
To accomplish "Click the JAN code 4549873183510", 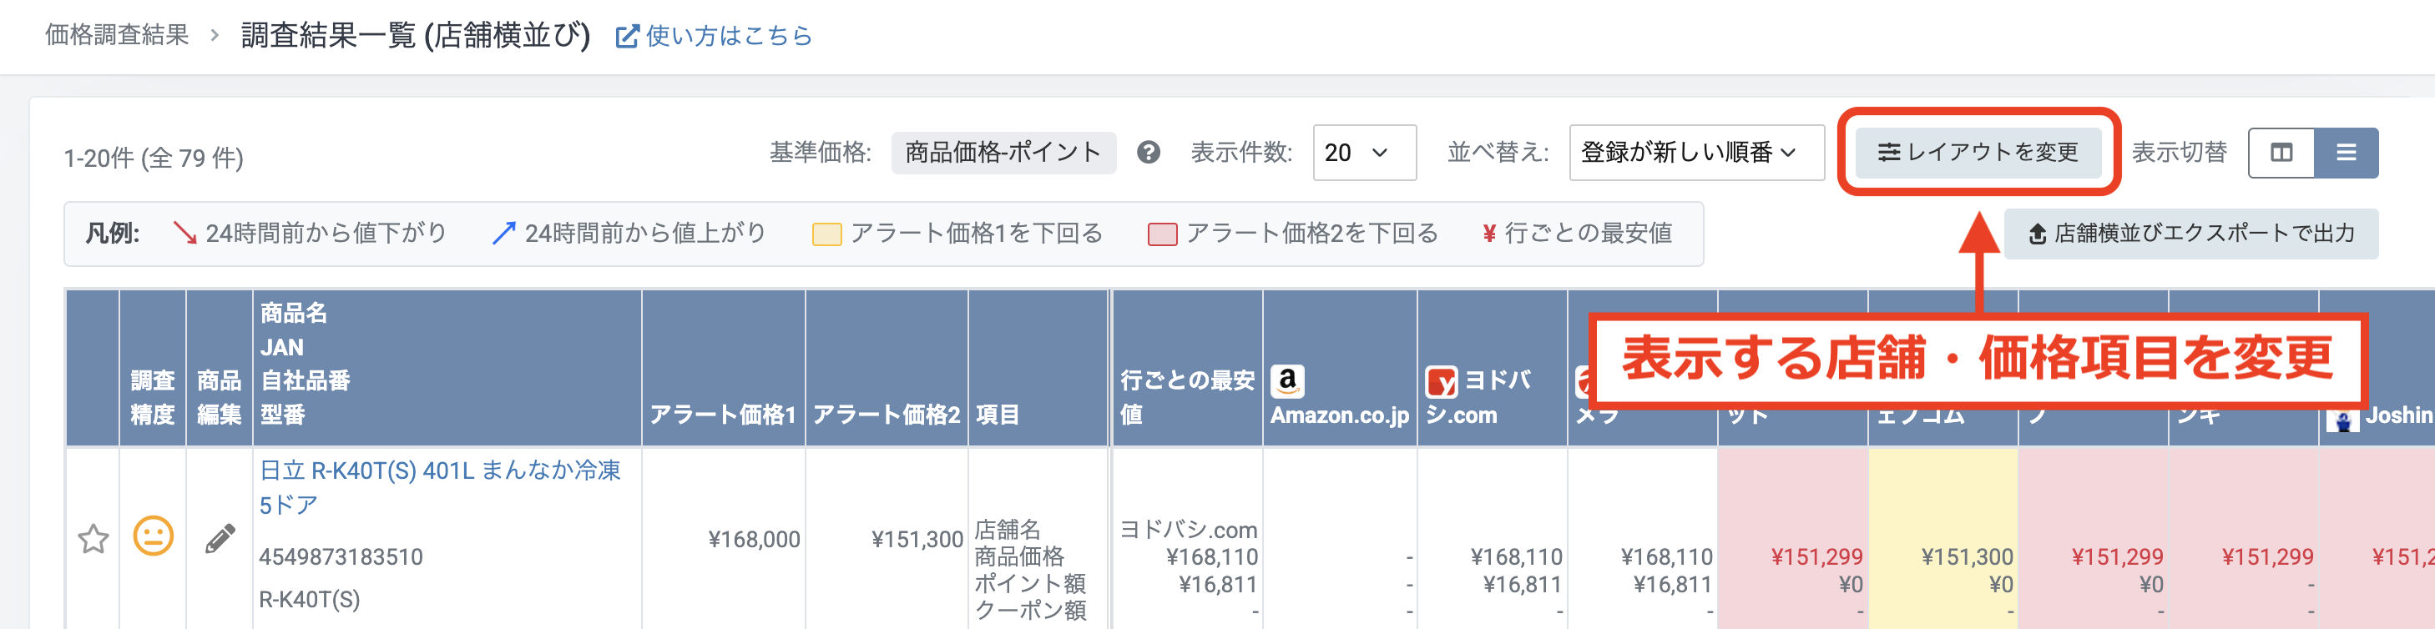I will pos(341,557).
